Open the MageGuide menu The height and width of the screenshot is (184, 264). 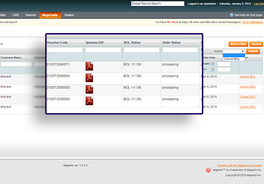coord(50,15)
